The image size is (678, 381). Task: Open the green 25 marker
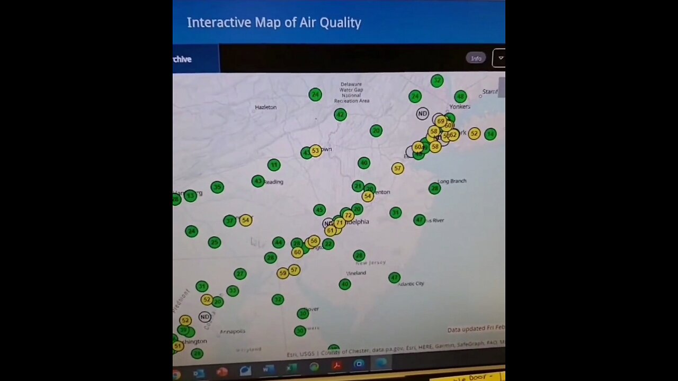(x=215, y=242)
